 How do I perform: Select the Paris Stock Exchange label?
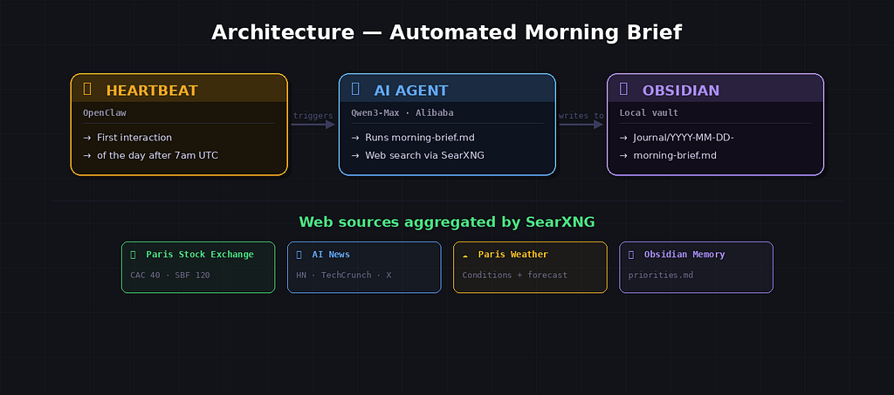click(200, 255)
